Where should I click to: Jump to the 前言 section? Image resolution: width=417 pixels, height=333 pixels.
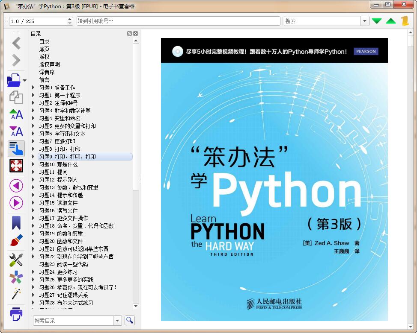click(x=44, y=80)
